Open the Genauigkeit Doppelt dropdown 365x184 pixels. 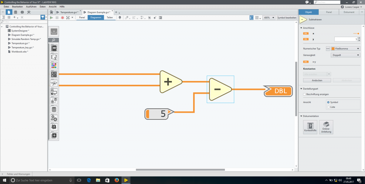[x=346, y=55]
